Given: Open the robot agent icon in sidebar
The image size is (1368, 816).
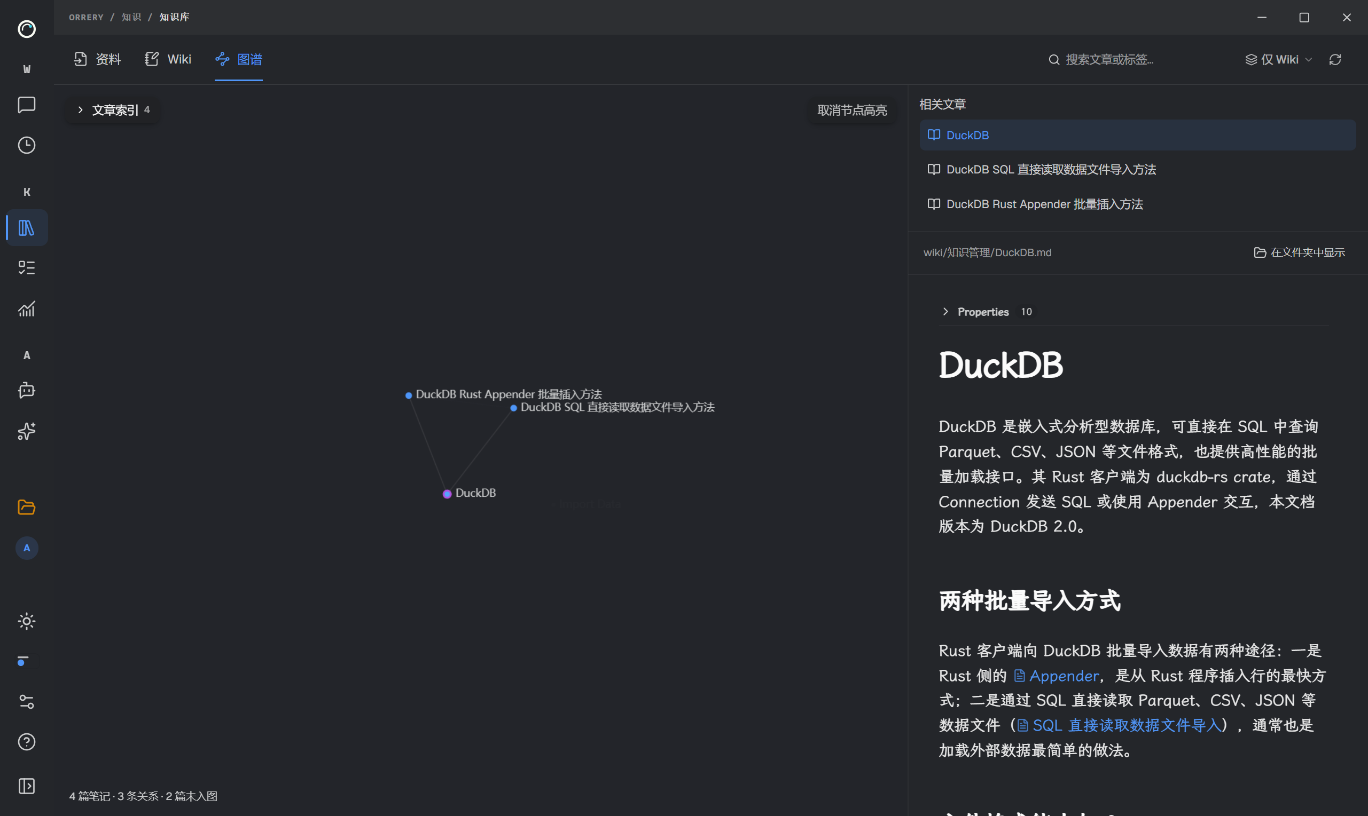Looking at the screenshot, I should [x=26, y=391].
